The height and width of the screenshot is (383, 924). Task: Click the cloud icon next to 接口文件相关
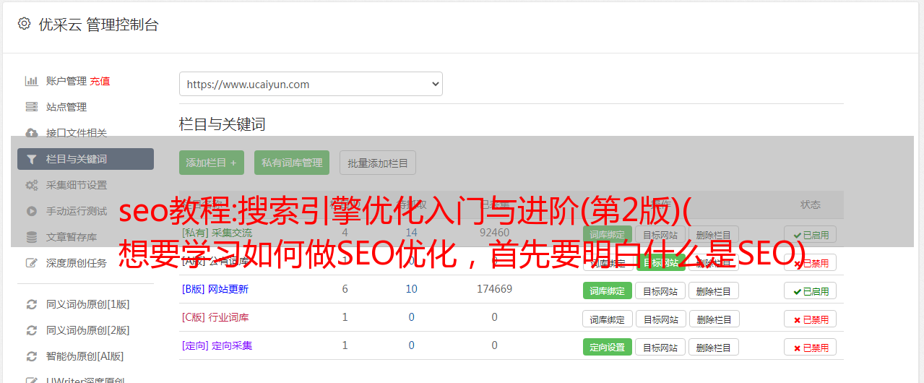coord(32,133)
